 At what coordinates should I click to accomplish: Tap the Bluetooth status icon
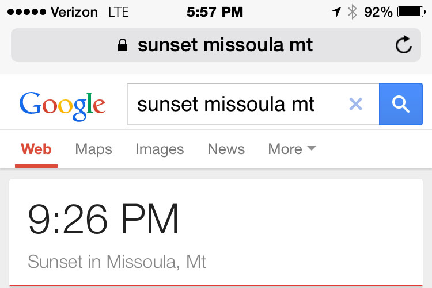pos(353,12)
